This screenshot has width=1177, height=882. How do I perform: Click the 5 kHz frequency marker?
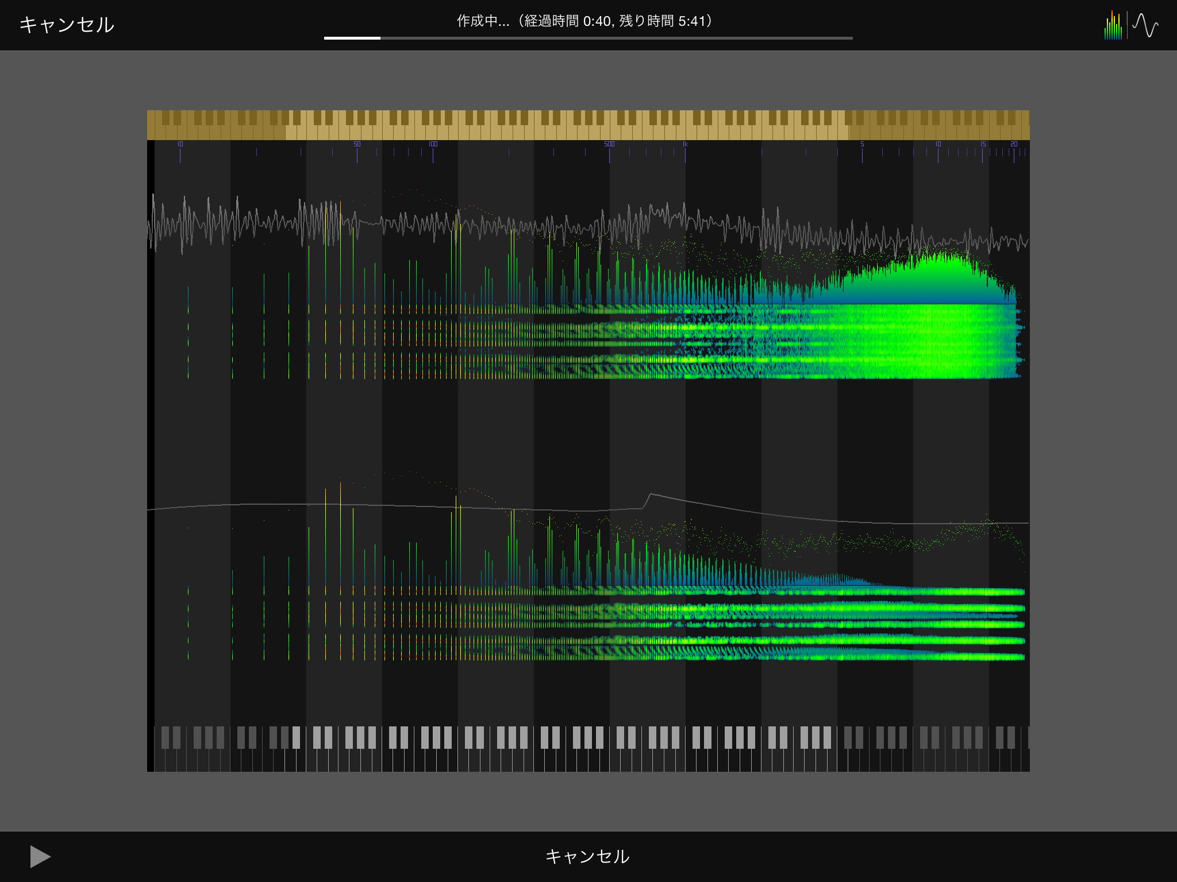(x=862, y=144)
